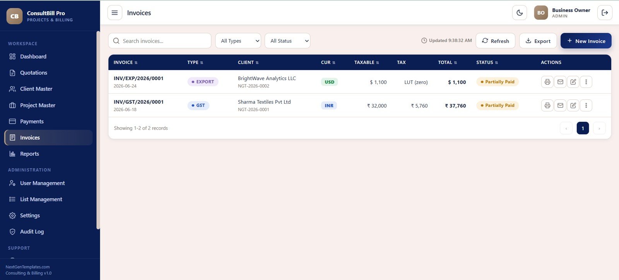Sort by the Total column
The height and width of the screenshot is (280, 619).
[x=447, y=62]
